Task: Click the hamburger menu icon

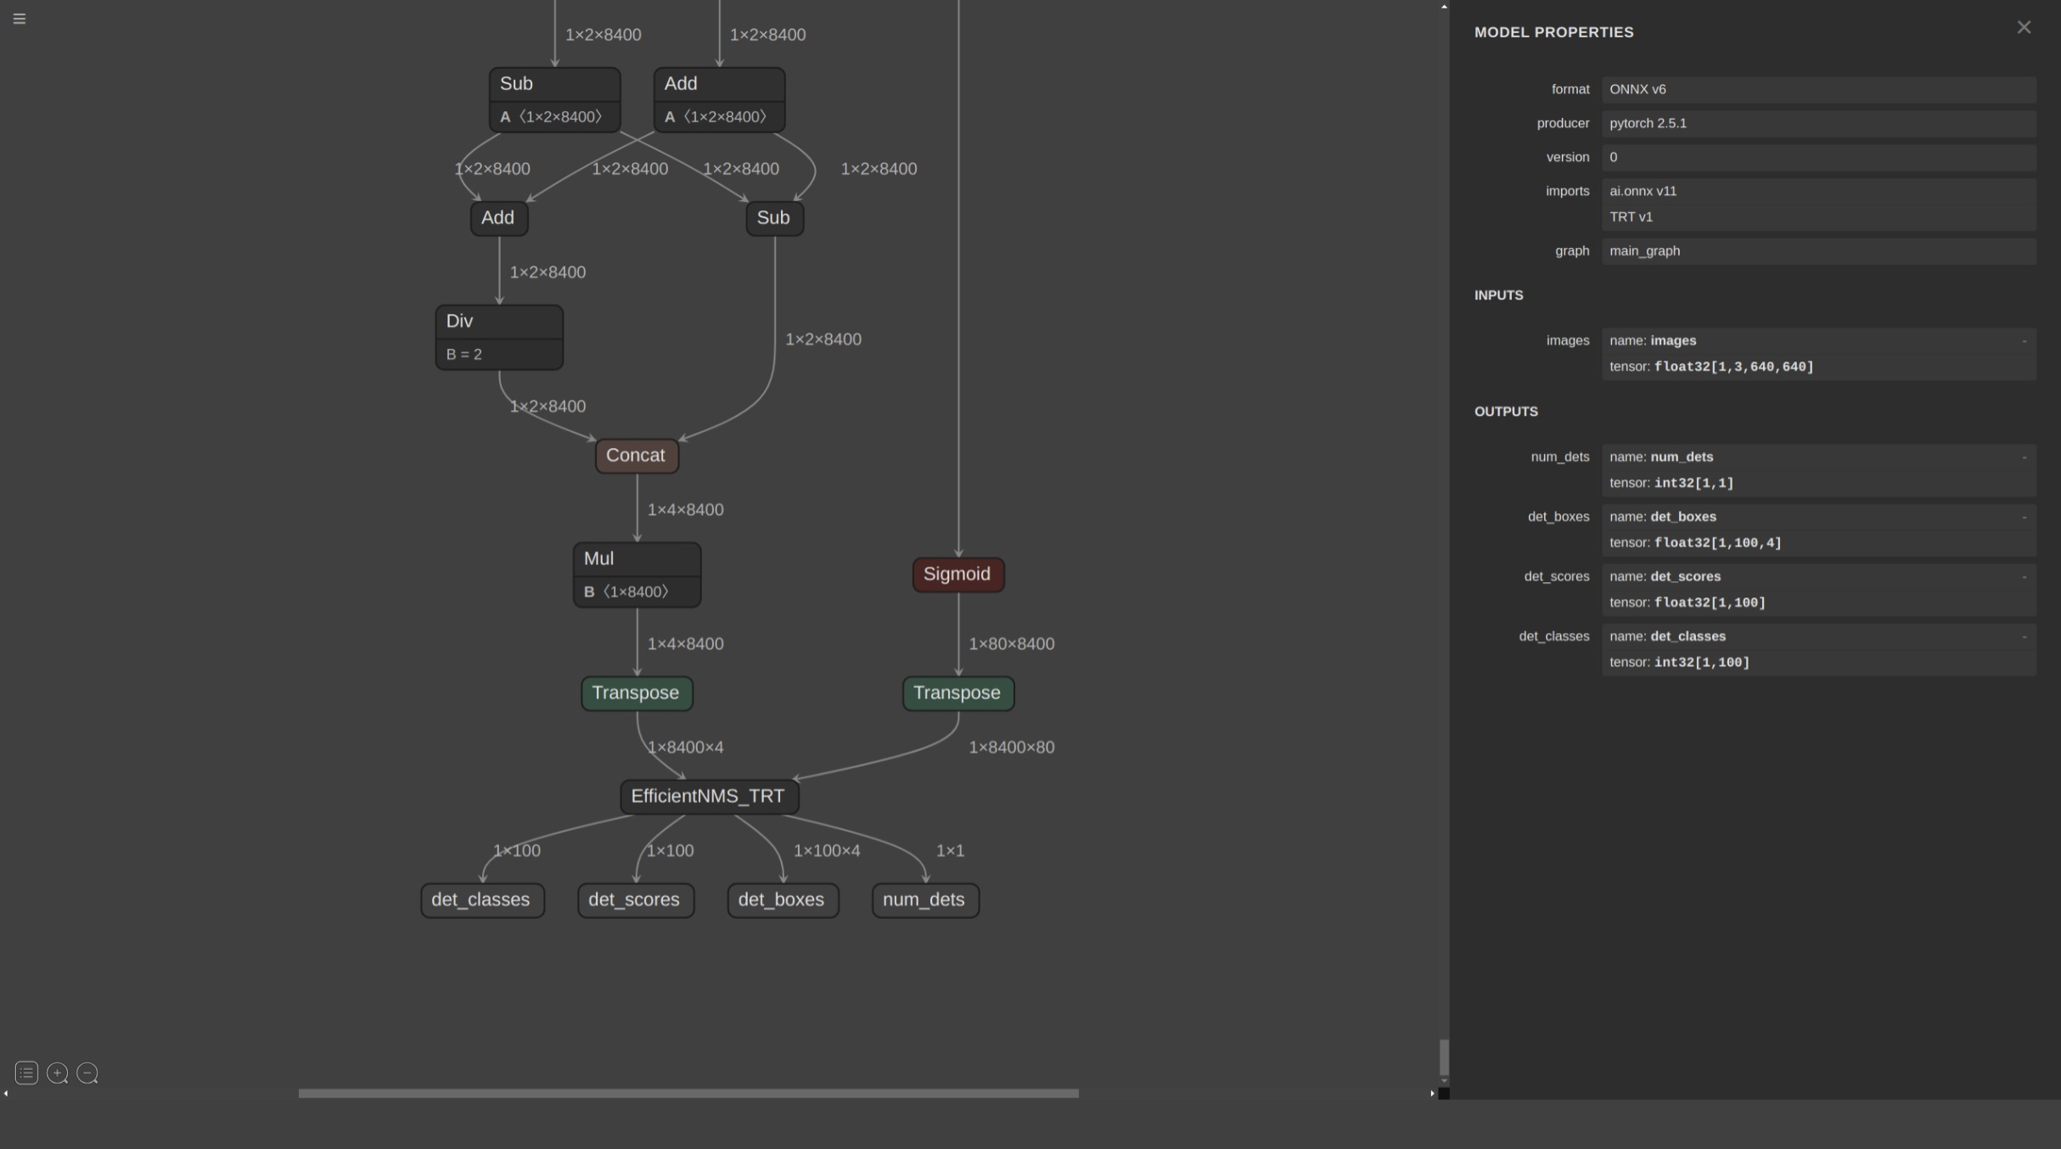Action: pyautogui.click(x=19, y=17)
